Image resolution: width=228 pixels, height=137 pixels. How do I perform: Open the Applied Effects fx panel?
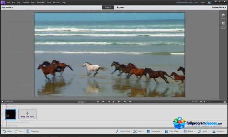[223, 25]
